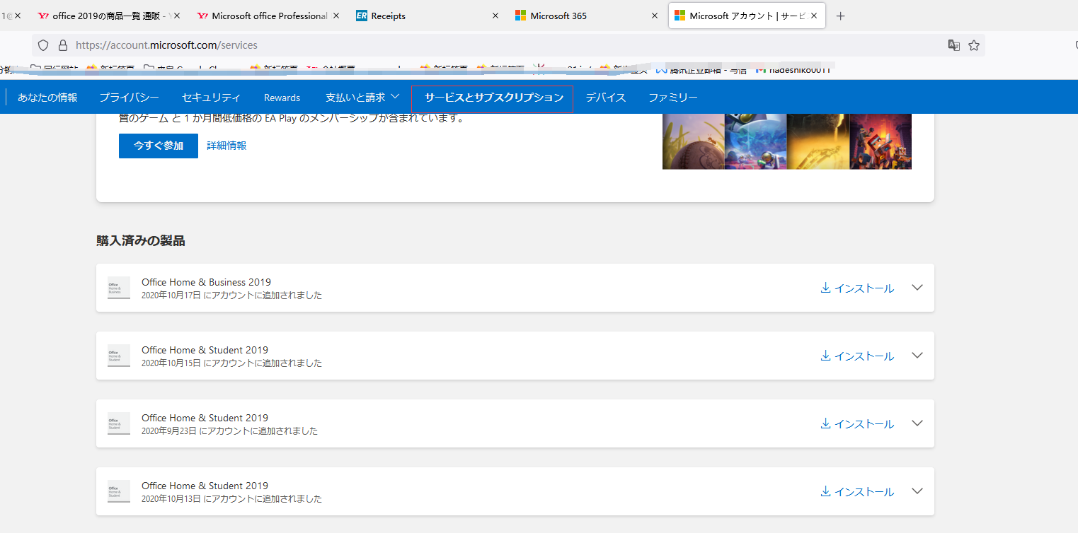Click text 2020年10月15日 にアカウントに追加されました

click(x=231, y=363)
